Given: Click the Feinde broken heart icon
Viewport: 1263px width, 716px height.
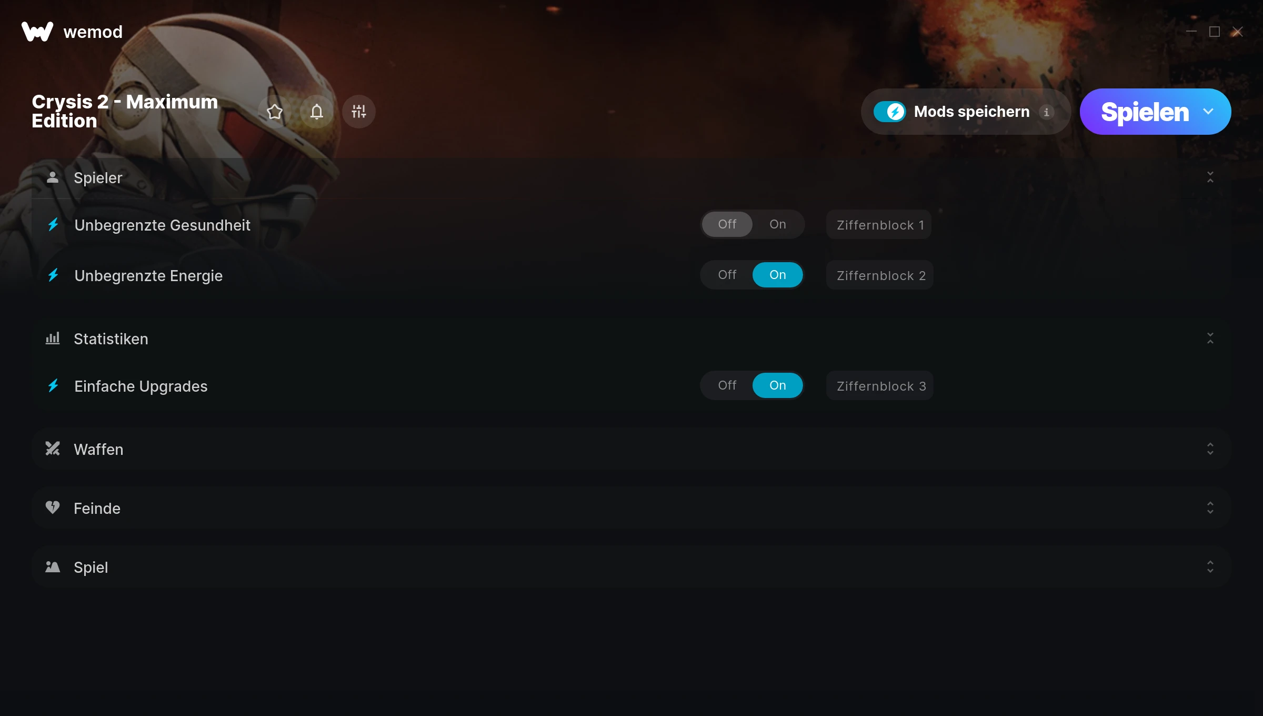Looking at the screenshot, I should pos(53,508).
